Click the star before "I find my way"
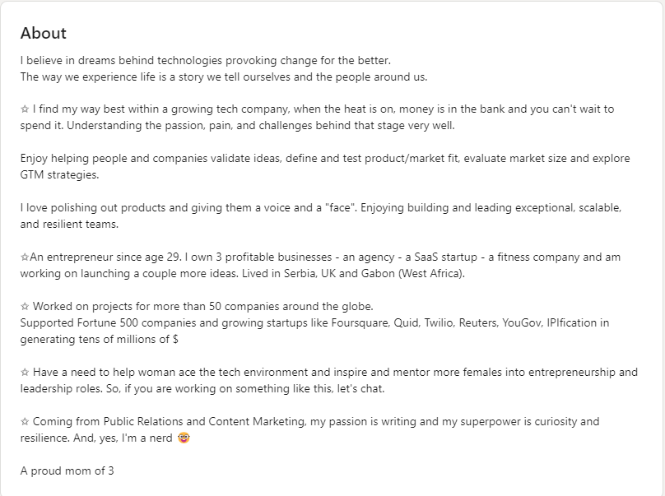665x496 pixels. (25, 109)
